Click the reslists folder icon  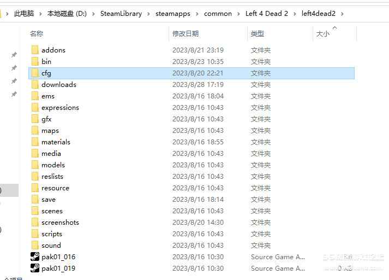click(x=35, y=176)
